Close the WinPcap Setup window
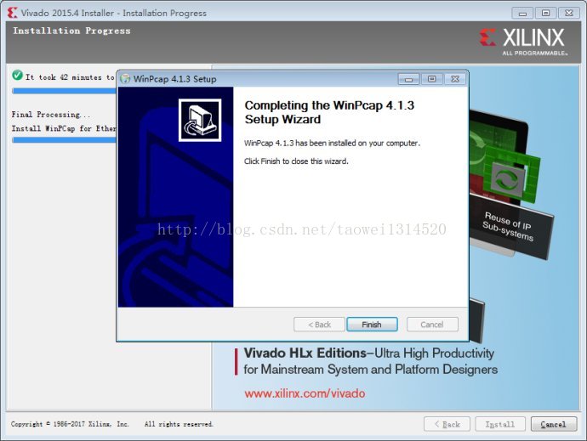 455,79
